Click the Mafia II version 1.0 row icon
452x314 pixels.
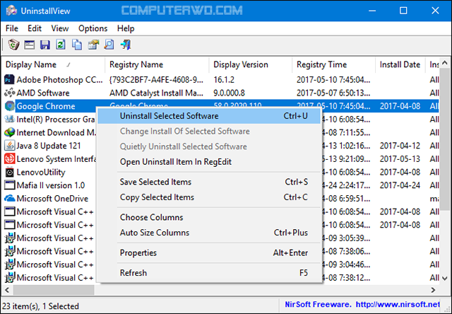coord(9,185)
